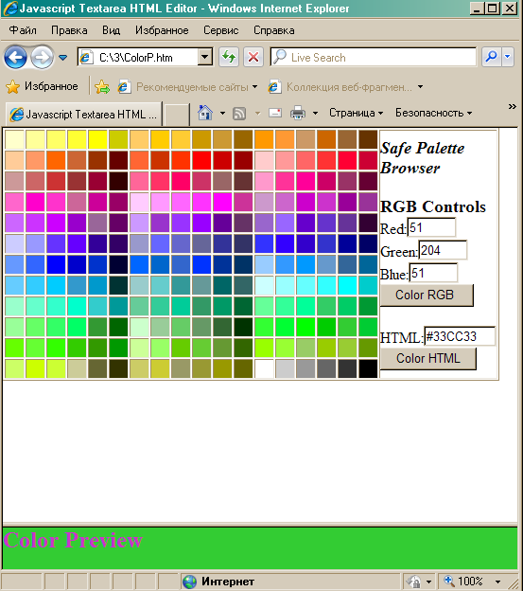Click the Add to Favorites Bar star icon
The image size is (523, 591).
click(x=102, y=87)
